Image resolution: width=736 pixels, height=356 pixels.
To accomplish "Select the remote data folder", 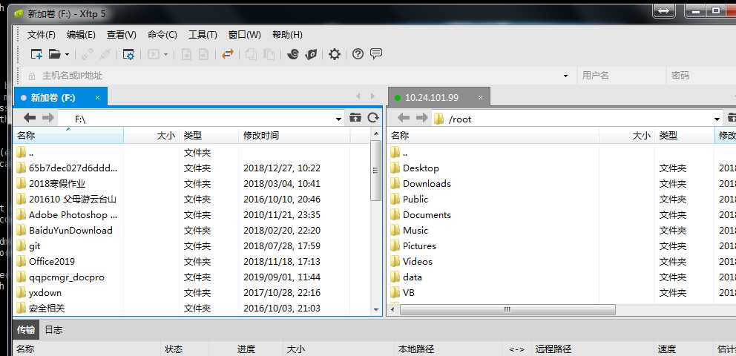I will point(412,277).
